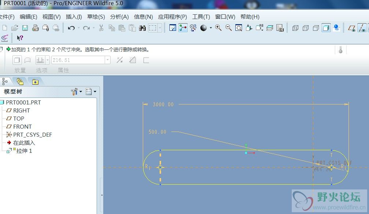Open the orient mode tool
This screenshot has height=214, width=369.
coord(193,28)
